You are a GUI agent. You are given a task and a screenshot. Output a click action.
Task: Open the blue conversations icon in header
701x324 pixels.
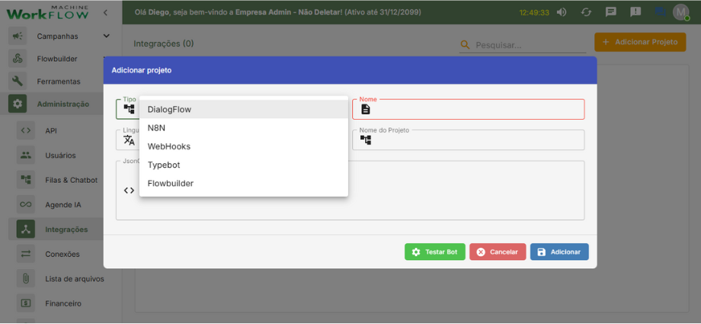point(659,12)
